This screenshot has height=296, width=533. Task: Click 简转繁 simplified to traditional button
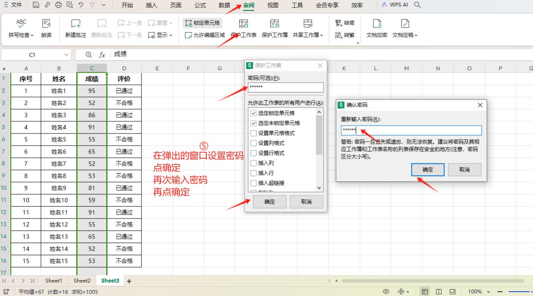point(345,35)
